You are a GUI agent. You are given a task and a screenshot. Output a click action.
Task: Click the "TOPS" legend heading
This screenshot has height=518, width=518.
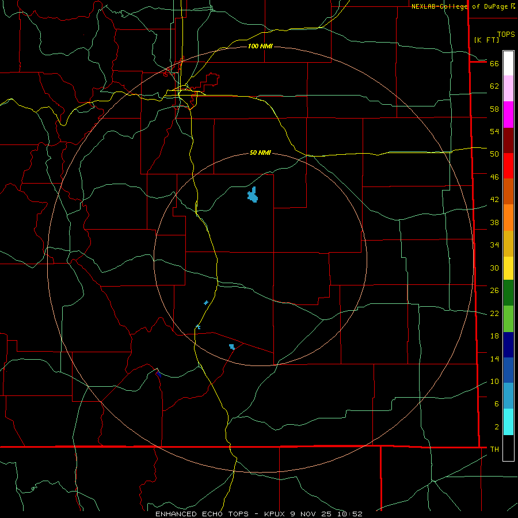coord(506,35)
